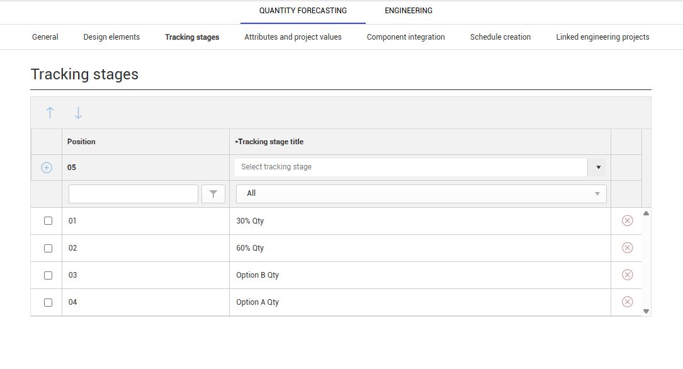Open the General tab

coord(45,37)
